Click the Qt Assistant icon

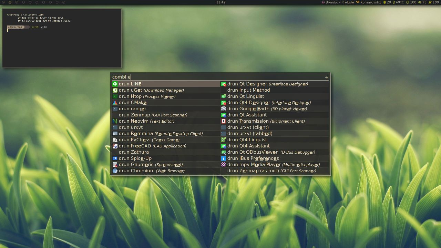[224, 115]
